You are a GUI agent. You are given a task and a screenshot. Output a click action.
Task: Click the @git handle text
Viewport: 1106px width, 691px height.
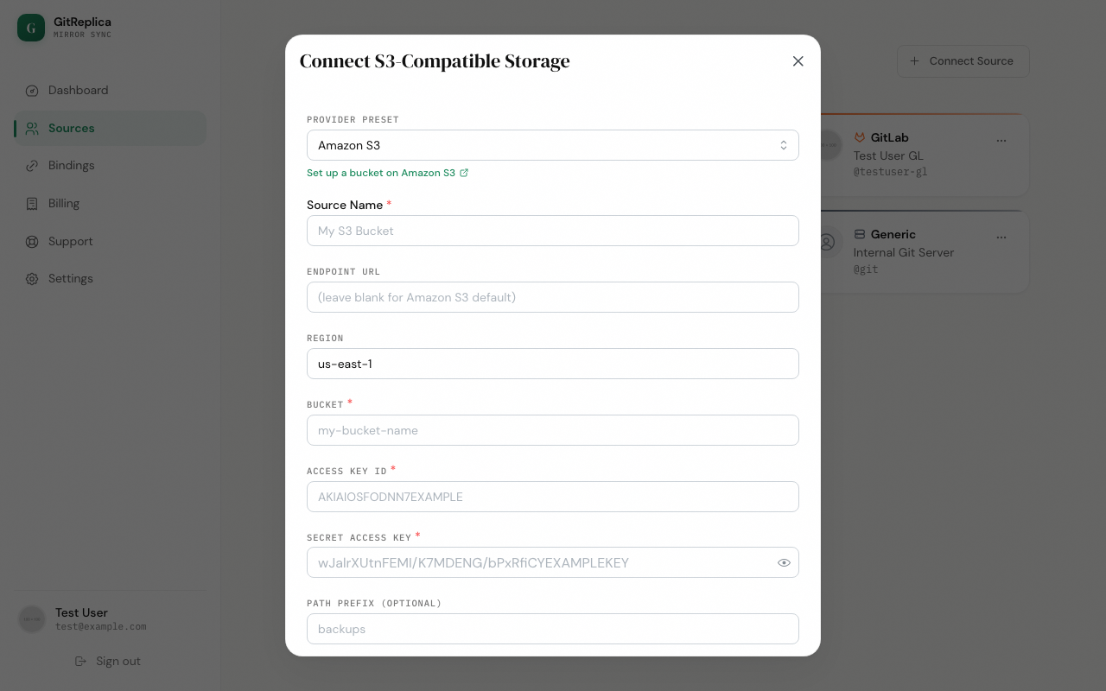coord(866,269)
